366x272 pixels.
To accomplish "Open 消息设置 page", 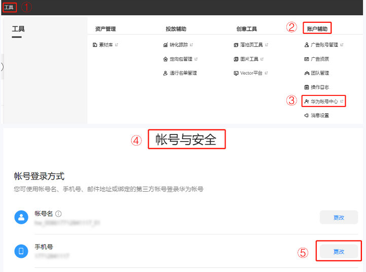I will 320,115.
